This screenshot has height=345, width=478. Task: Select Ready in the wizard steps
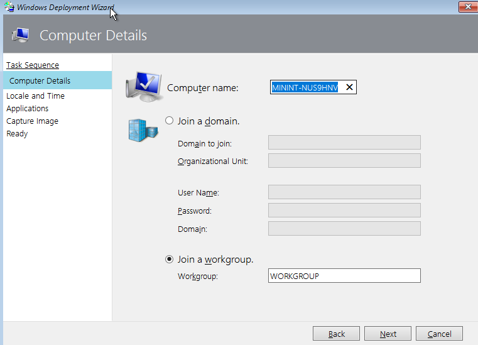(17, 134)
